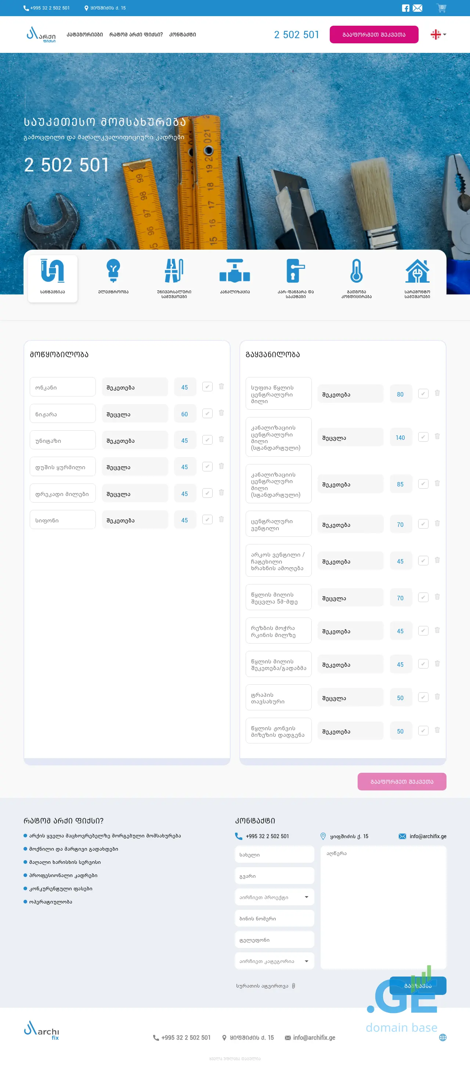Open the shopping cart icon
Screen dimensions: 470x1072
point(441,8)
